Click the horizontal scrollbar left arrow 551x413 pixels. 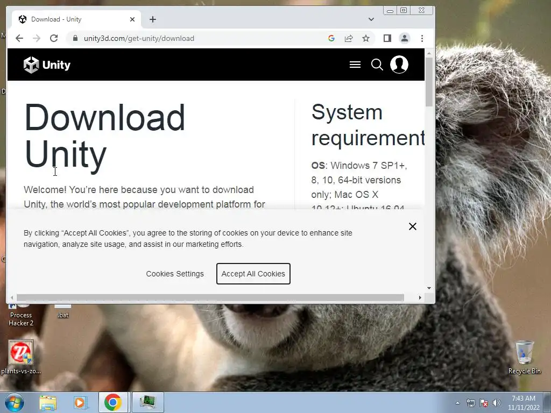click(x=12, y=297)
